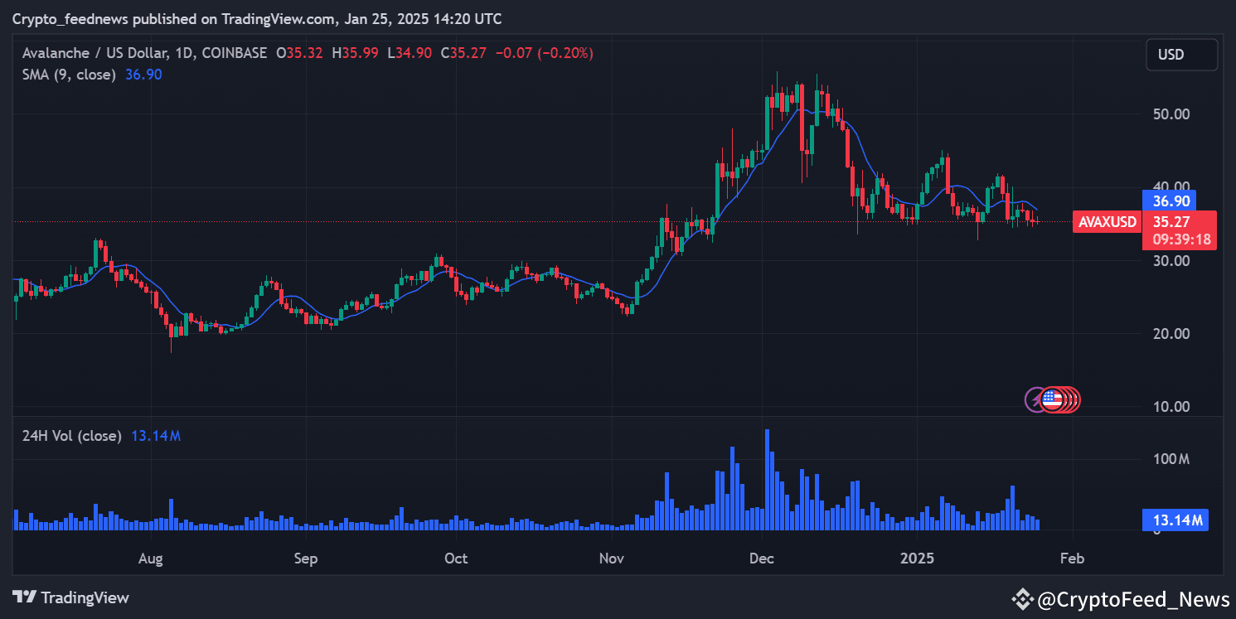This screenshot has width=1236, height=619.
Task: Open the USD currency selector
Action: [1181, 54]
